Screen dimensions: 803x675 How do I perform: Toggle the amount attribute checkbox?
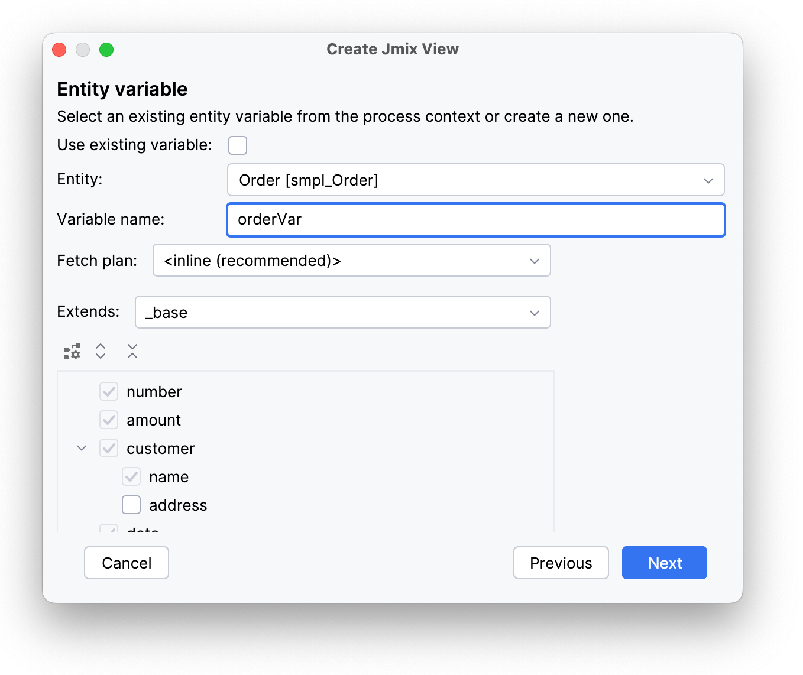pyautogui.click(x=109, y=420)
